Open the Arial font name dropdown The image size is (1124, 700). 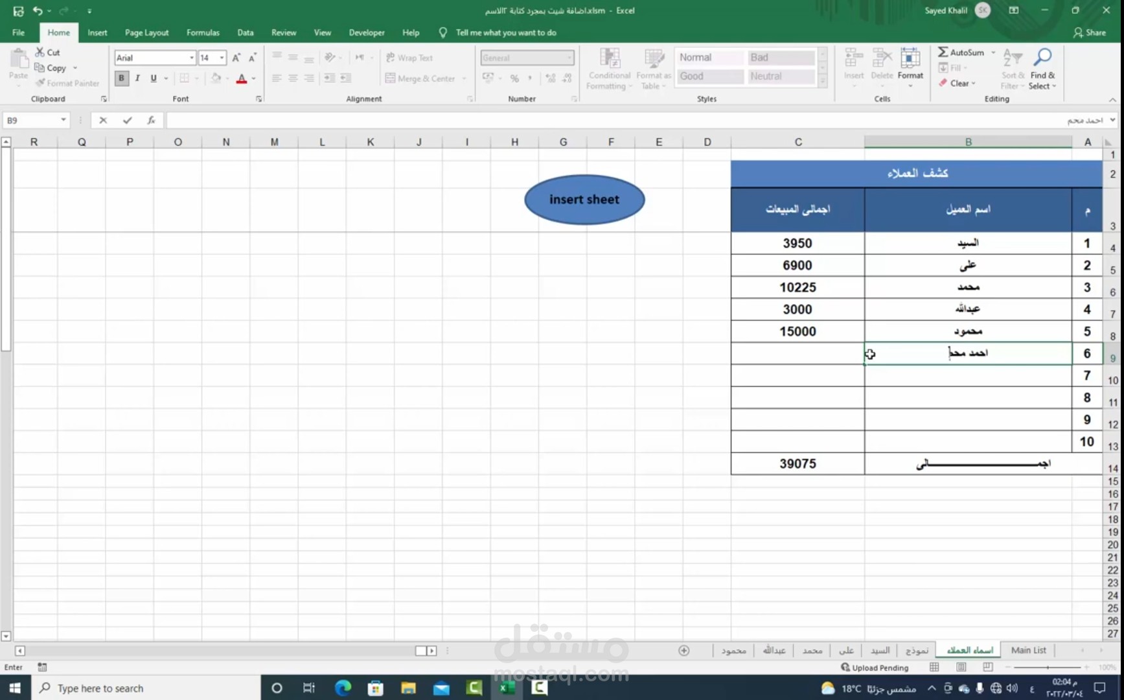192,58
